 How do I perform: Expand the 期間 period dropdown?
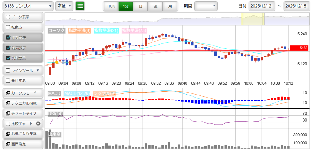[x=206, y=6]
